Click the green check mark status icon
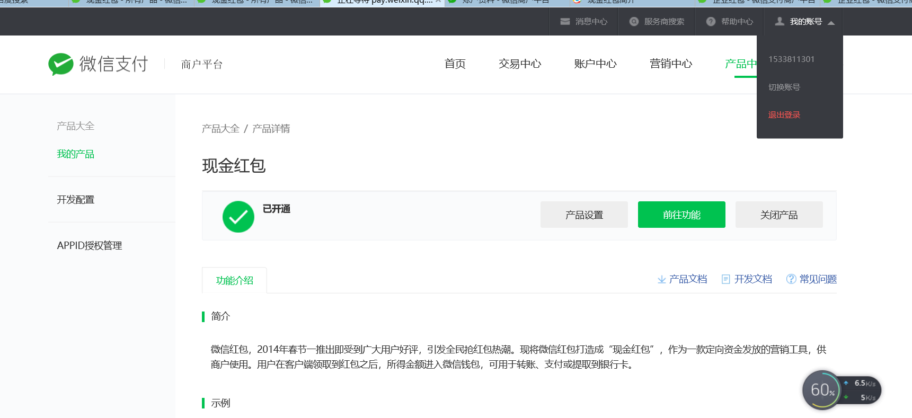 click(x=238, y=217)
